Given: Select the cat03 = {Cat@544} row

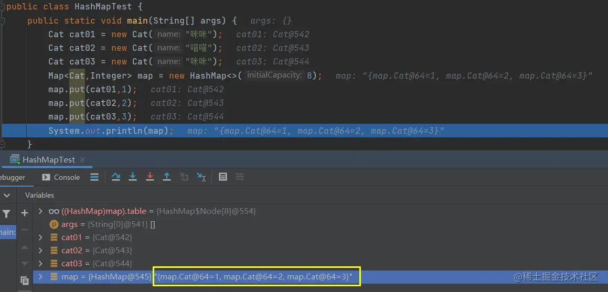Looking at the screenshot, I should (321, 264).
